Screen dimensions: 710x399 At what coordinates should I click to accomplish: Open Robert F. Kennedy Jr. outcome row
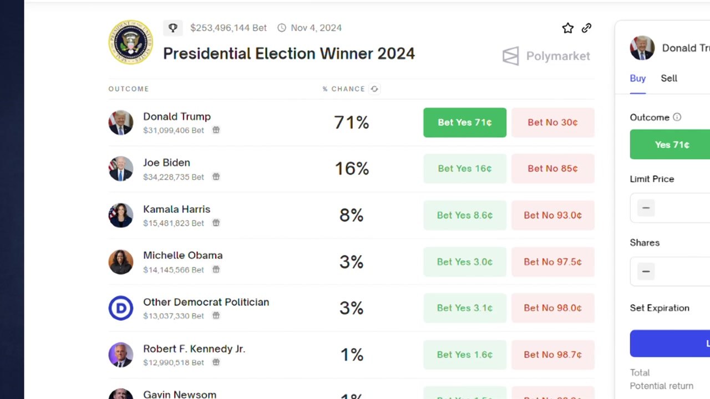194,349
